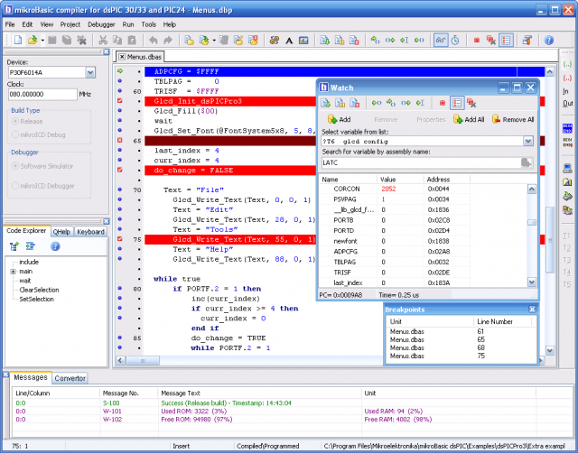This screenshot has width=578, height=453.
Task: Select Menus.dbas breakpoint at line 68
Action: [460, 347]
